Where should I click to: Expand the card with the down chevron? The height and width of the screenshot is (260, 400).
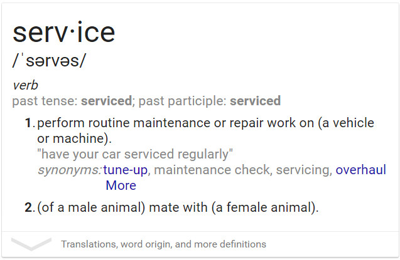[31, 244]
